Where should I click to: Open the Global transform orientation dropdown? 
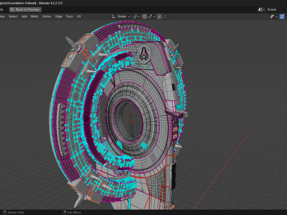point(121,17)
